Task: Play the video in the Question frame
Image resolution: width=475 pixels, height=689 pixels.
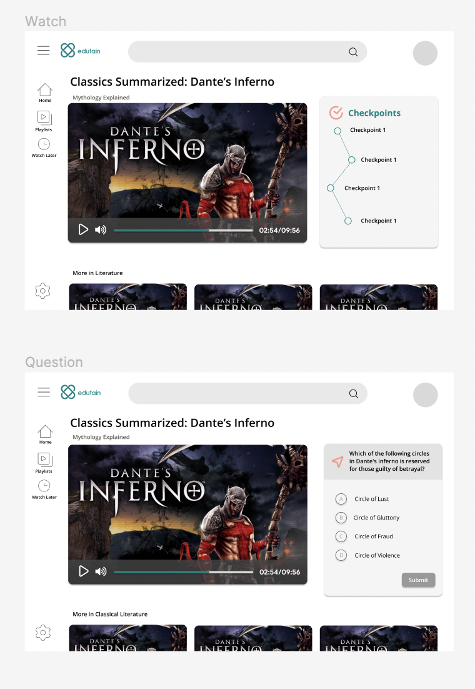Action: pos(84,571)
